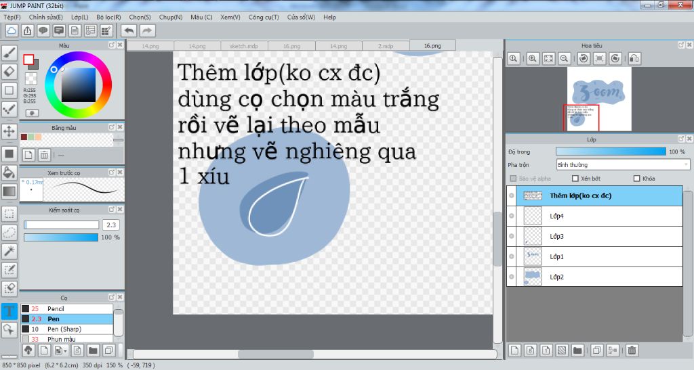Select the Text tool
This screenshot has height=370, width=694.
click(x=9, y=311)
